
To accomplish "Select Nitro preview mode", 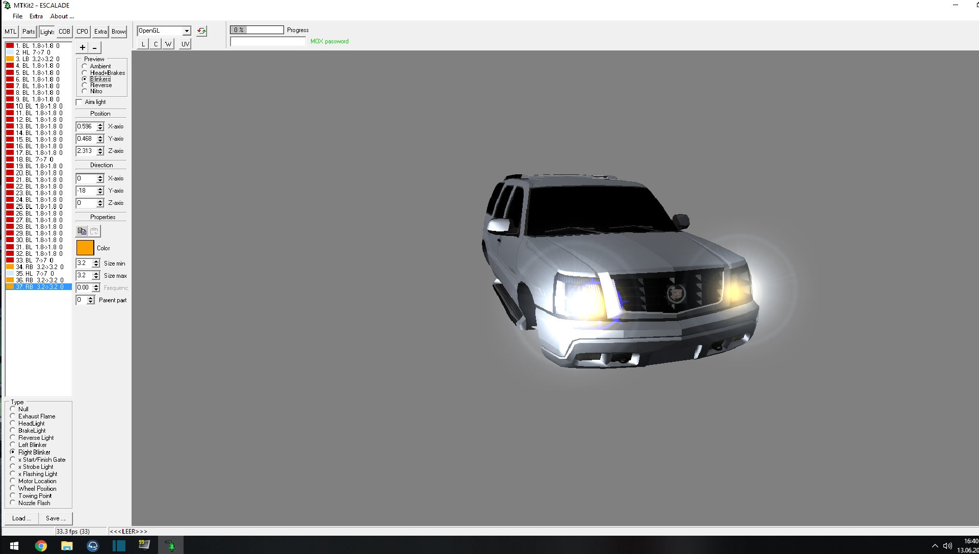I will pos(85,91).
